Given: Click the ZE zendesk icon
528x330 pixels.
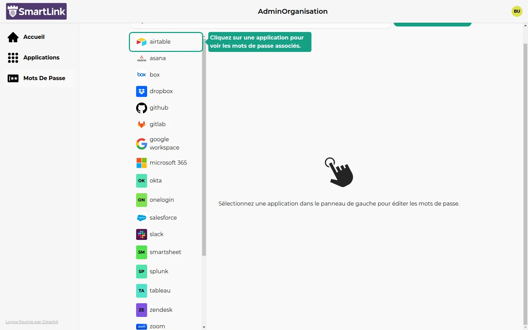Looking at the screenshot, I should pyautogui.click(x=142, y=310).
